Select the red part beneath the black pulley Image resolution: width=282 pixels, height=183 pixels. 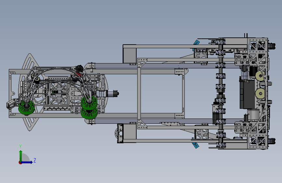coord(79,75)
